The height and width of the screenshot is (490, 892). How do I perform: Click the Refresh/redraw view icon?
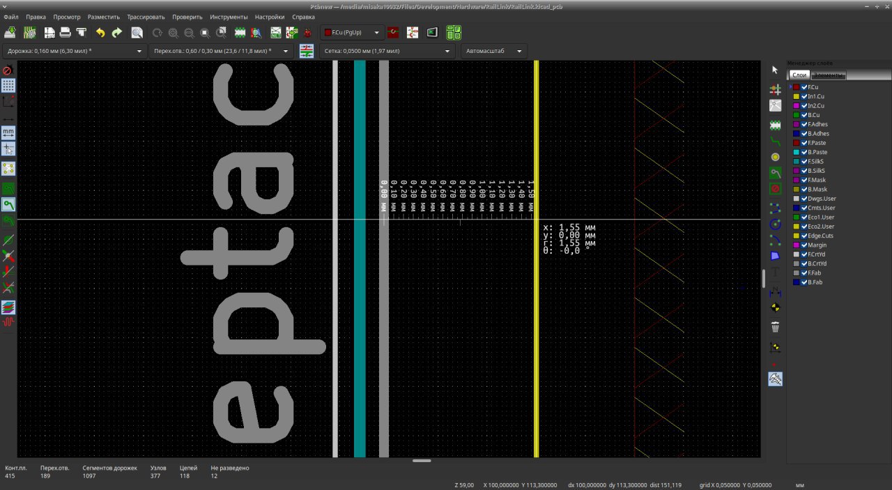(157, 33)
